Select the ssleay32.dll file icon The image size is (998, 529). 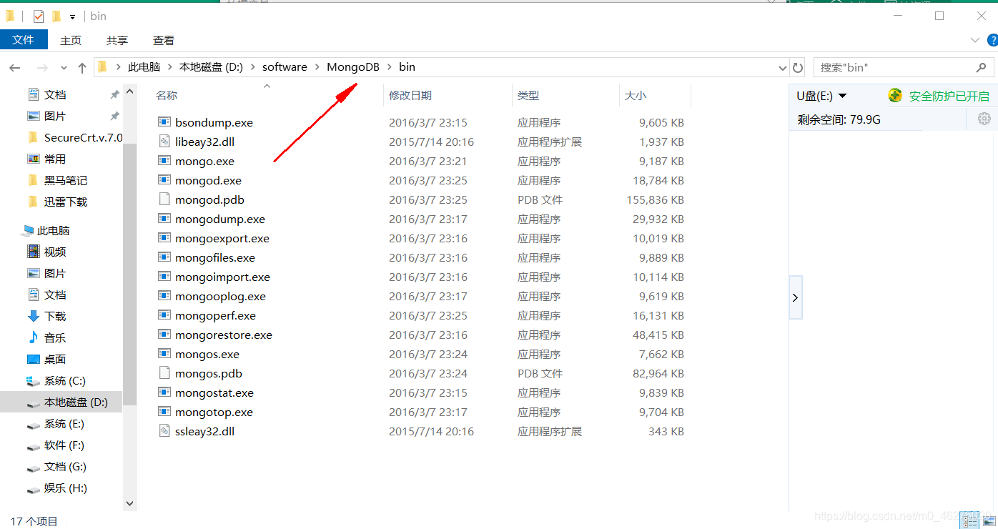pos(164,431)
